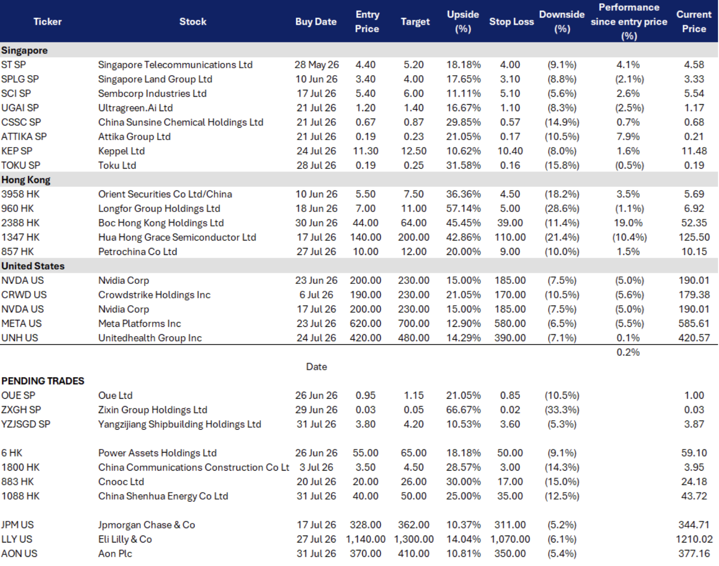This screenshot has width=719, height=566.
Task: Select the Cnooc Ltd stock name
Action: tap(121, 481)
